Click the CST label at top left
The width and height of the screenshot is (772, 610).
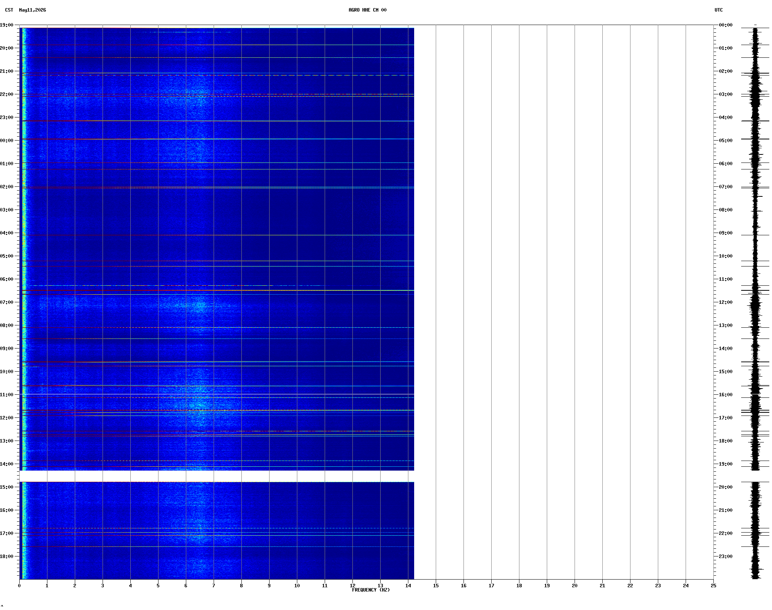(x=9, y=10)
